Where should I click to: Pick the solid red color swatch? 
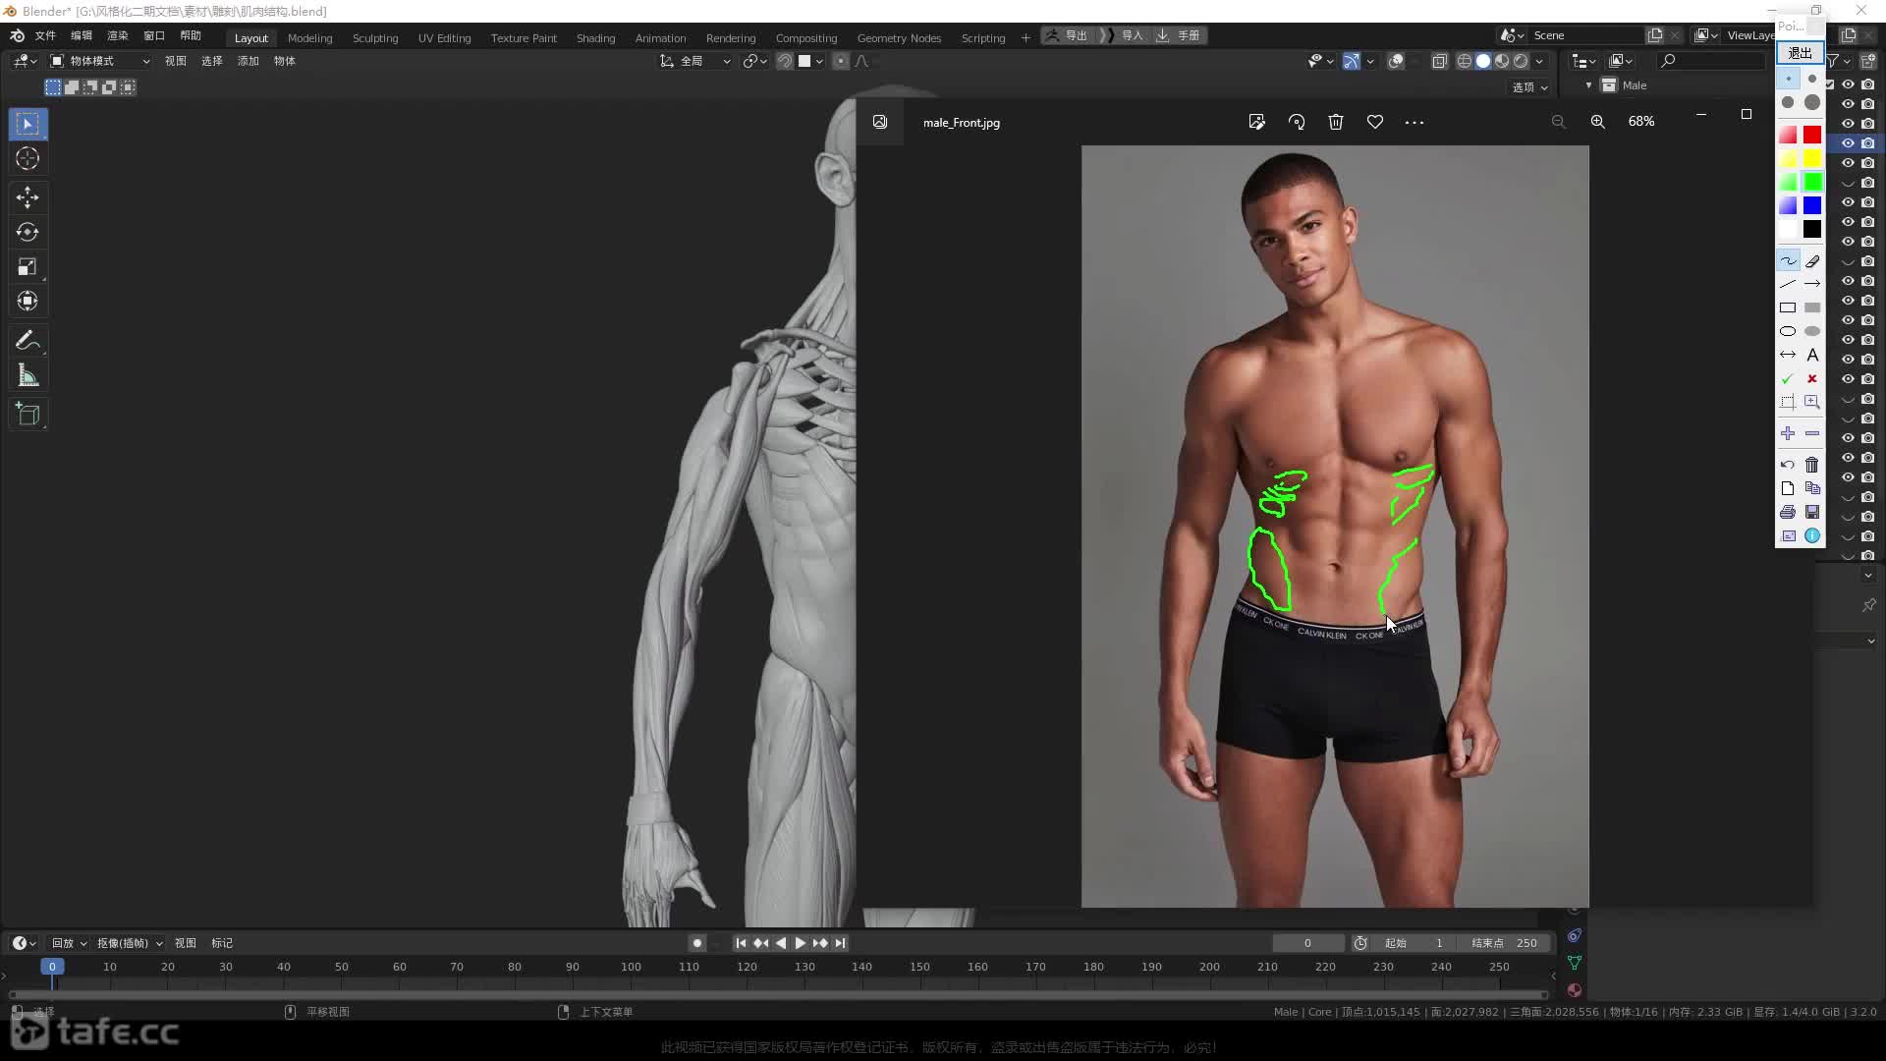coord(1812,135)
